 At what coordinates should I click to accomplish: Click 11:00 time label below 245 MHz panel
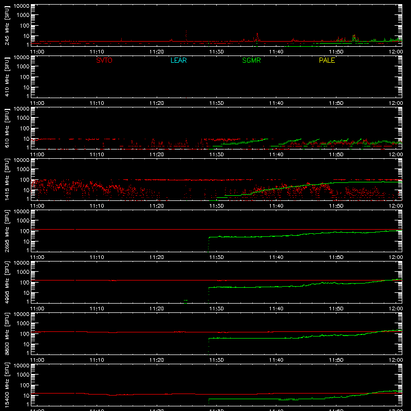tap(37, 52)
